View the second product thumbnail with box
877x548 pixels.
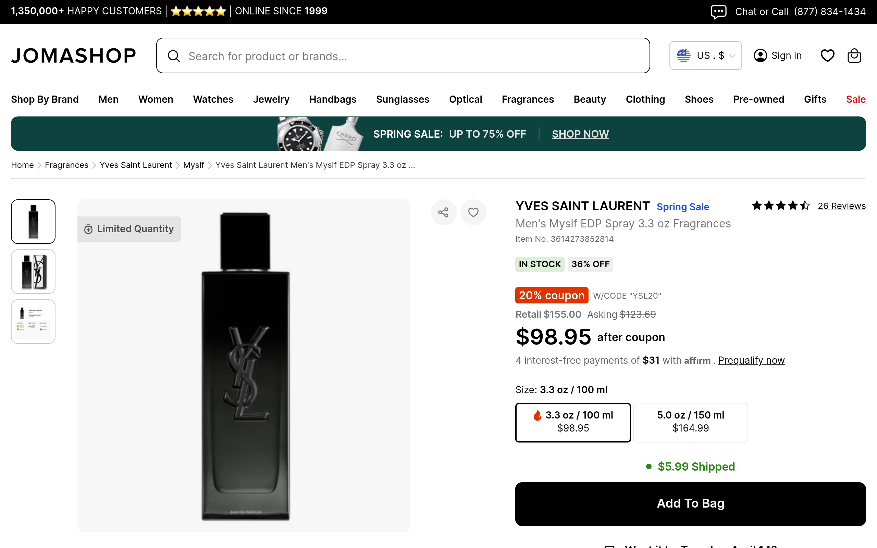pyautogui.click(x=33, y=272)
